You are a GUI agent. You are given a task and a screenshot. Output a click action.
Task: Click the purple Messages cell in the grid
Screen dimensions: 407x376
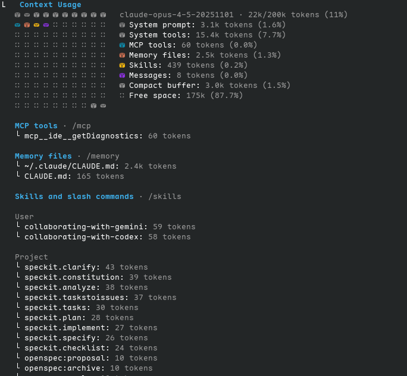tap(46, 25)
